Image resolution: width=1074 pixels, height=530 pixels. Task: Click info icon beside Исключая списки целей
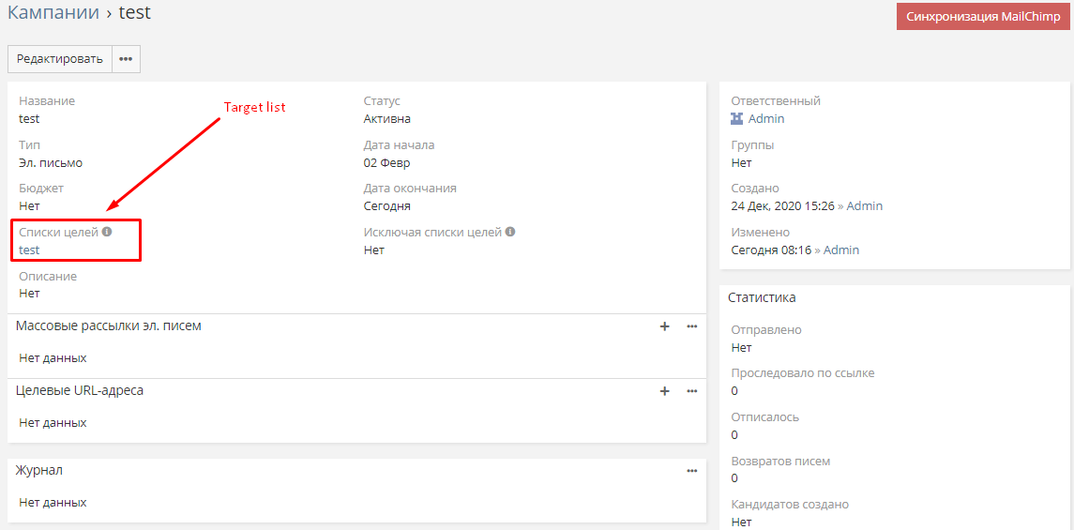(510, 232)
